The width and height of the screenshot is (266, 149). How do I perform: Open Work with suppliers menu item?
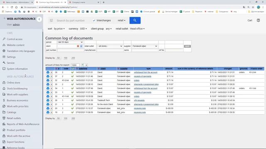click(17, 94)
